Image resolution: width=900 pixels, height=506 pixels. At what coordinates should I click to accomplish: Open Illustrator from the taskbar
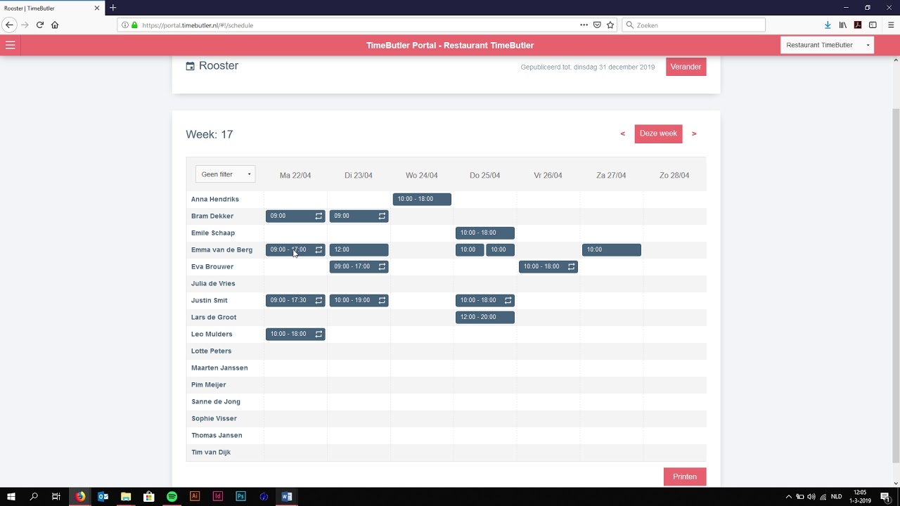pyautogui.click(x=195, y=496)
